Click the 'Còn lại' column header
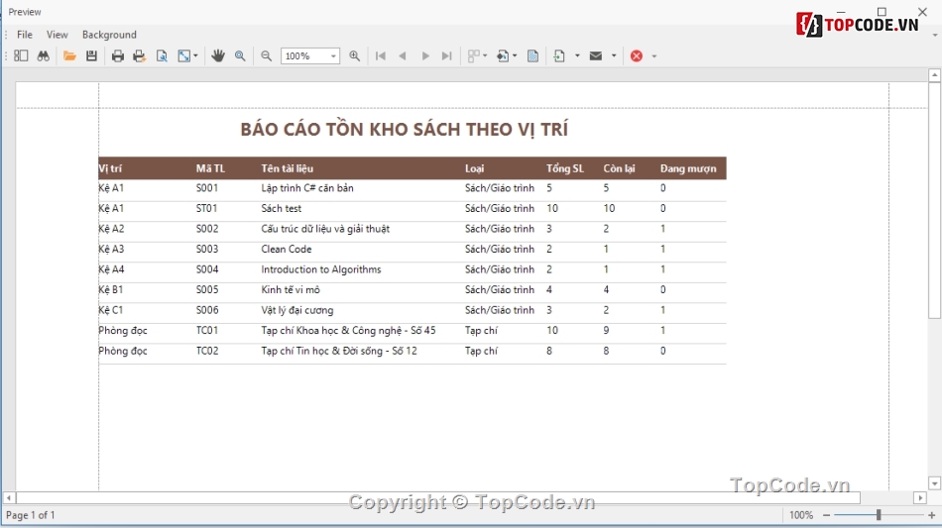This screenshot has width=942, height=528. [620, 168]
